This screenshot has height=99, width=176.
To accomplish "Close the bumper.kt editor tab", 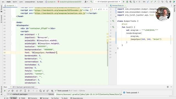I will pos(16,5).
